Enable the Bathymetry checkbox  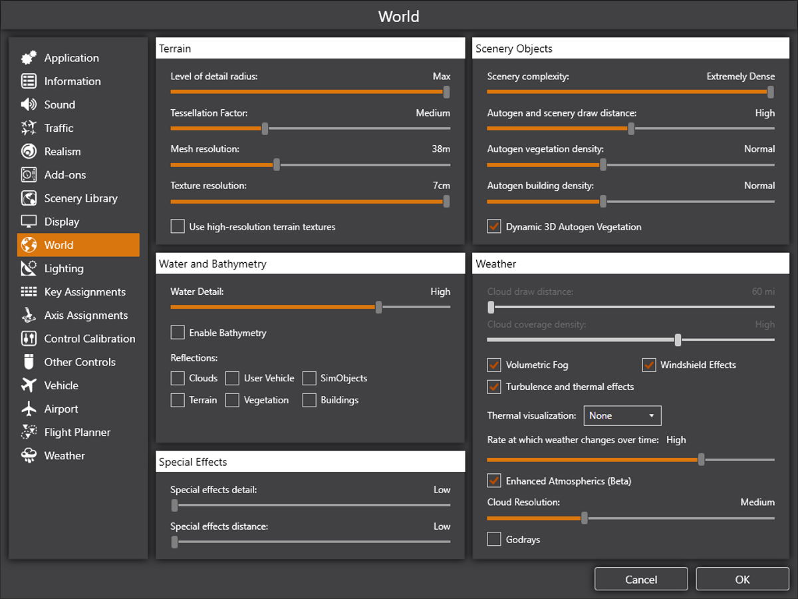178,333
